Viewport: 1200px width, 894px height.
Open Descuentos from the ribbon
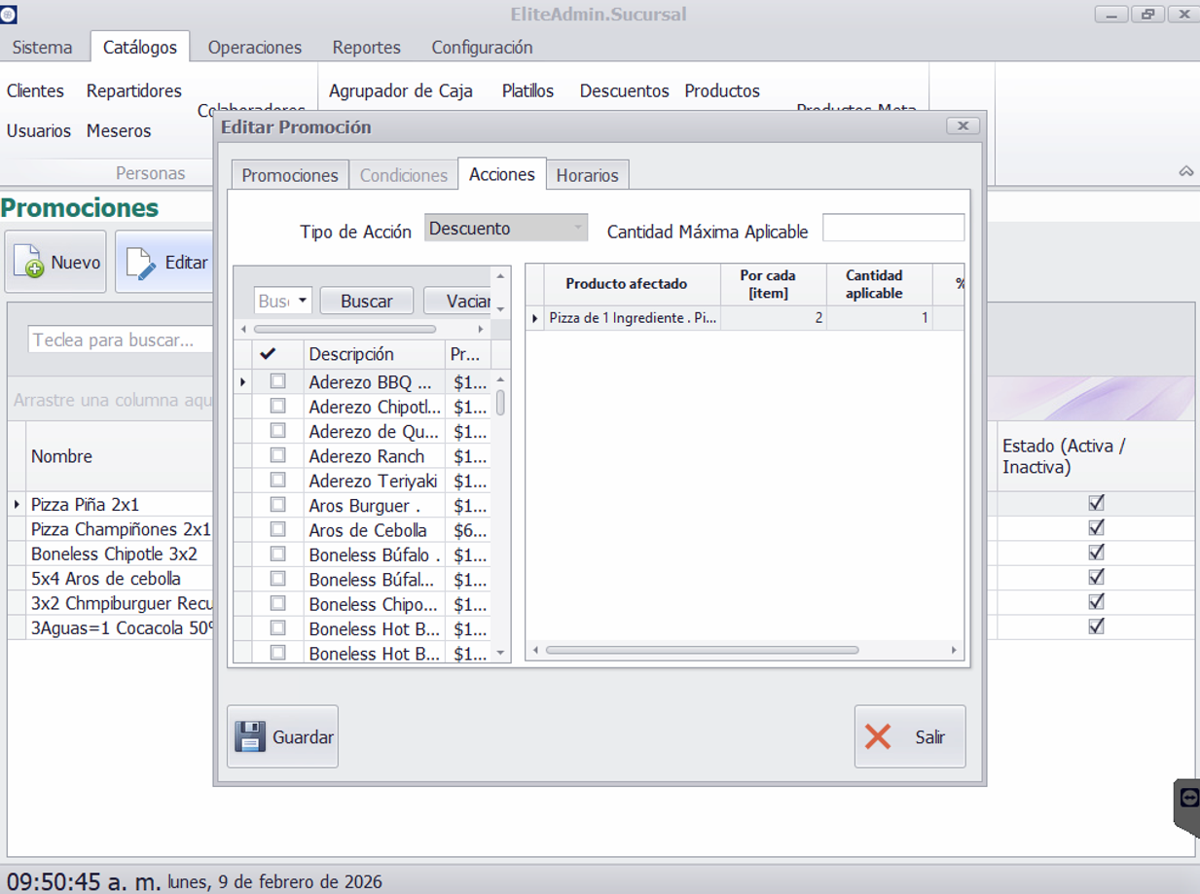coord(624,90)
